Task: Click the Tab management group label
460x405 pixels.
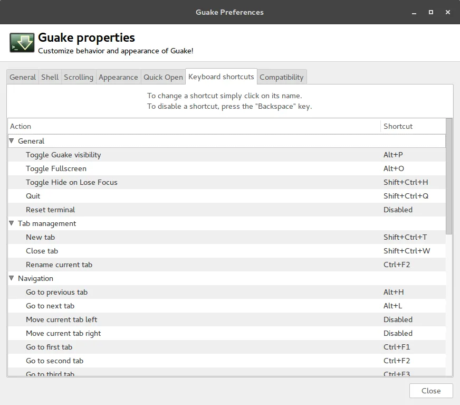Action: 47,223
